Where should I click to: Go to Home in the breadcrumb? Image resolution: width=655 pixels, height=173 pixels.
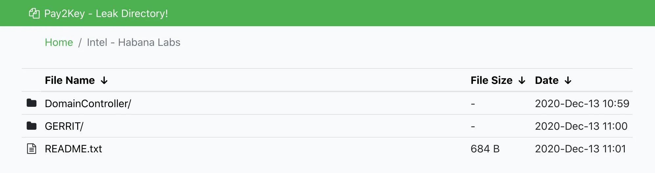[59, 42]
